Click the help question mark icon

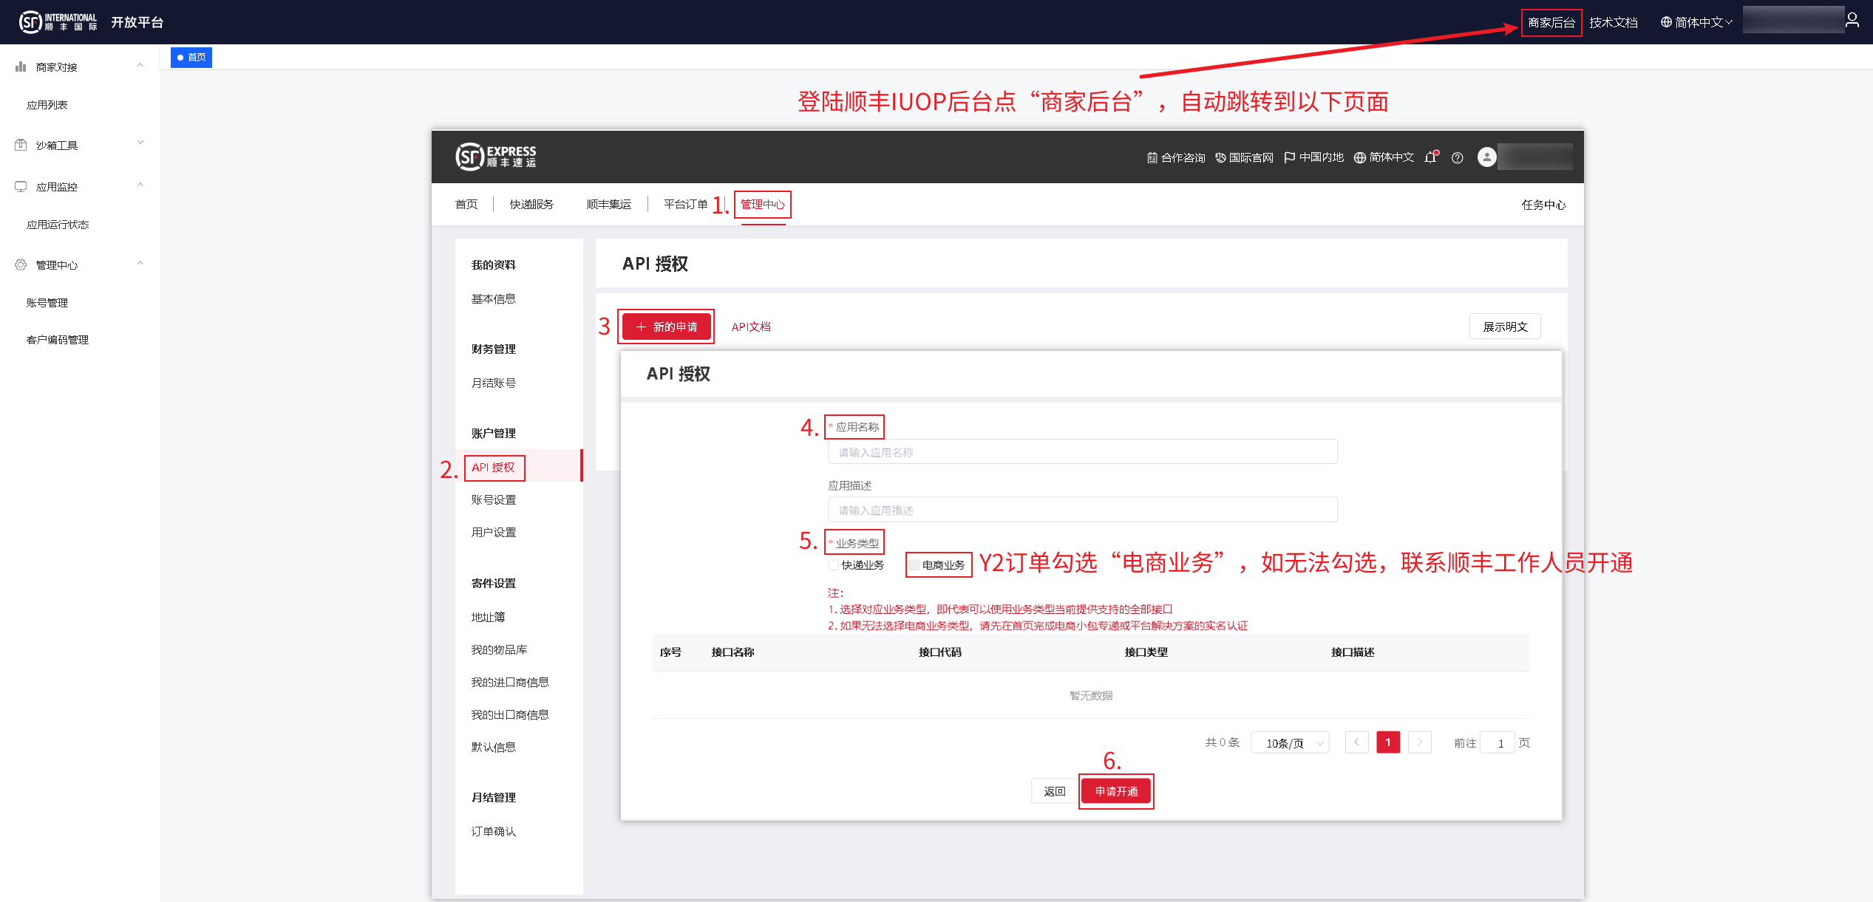1457,157
